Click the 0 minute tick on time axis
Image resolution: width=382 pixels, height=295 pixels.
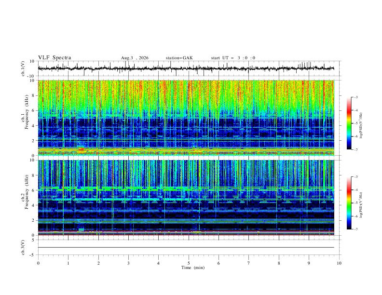pos(38,263)
